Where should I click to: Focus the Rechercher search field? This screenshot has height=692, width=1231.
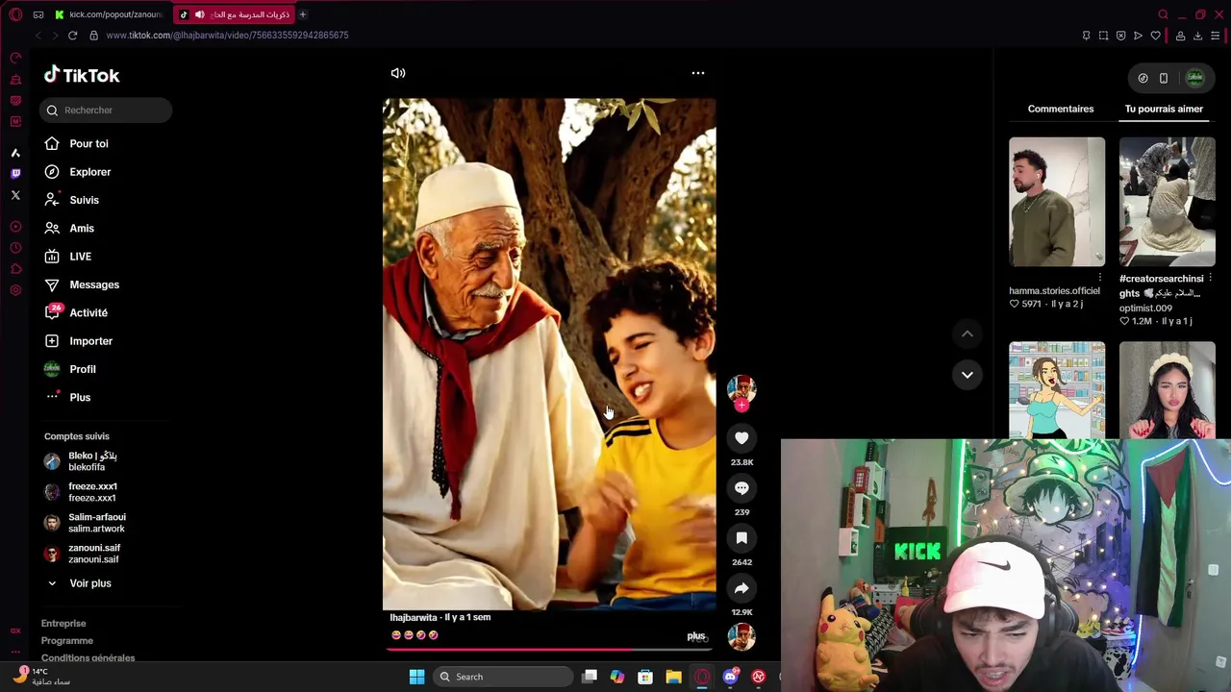click(106, 111)
